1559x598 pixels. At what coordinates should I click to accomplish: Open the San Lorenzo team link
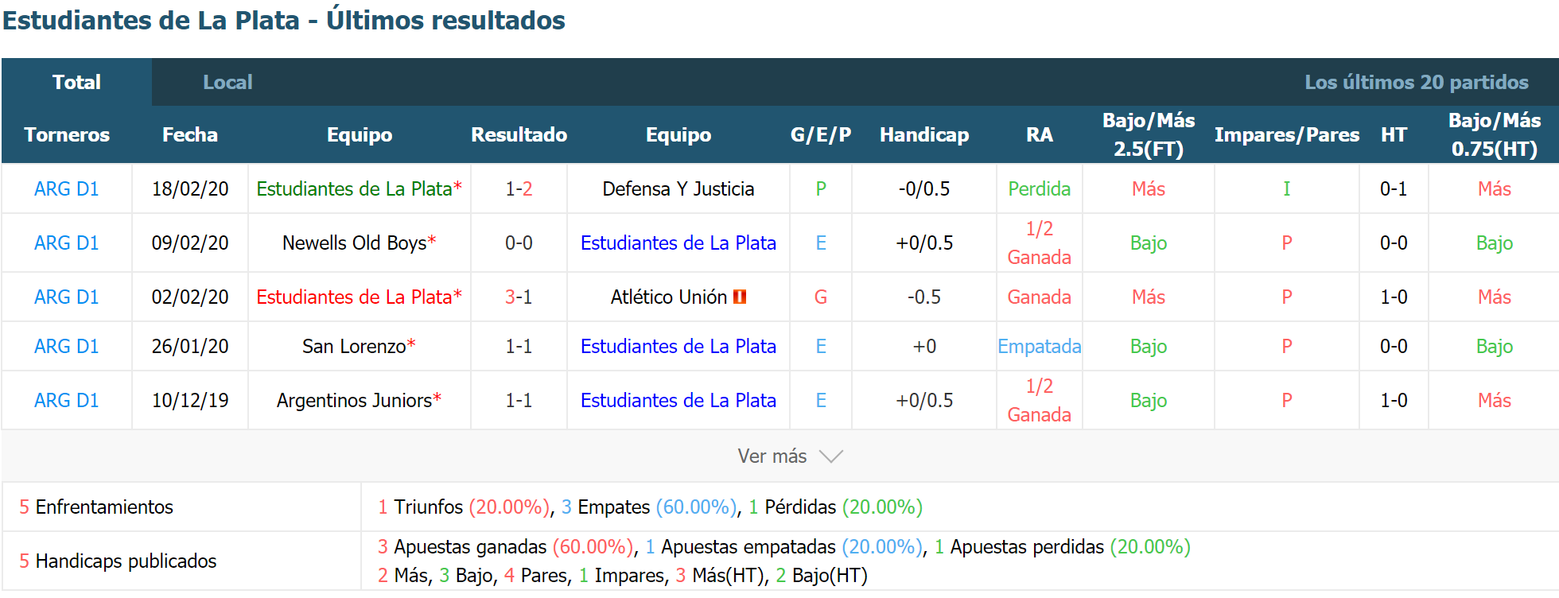354,347
